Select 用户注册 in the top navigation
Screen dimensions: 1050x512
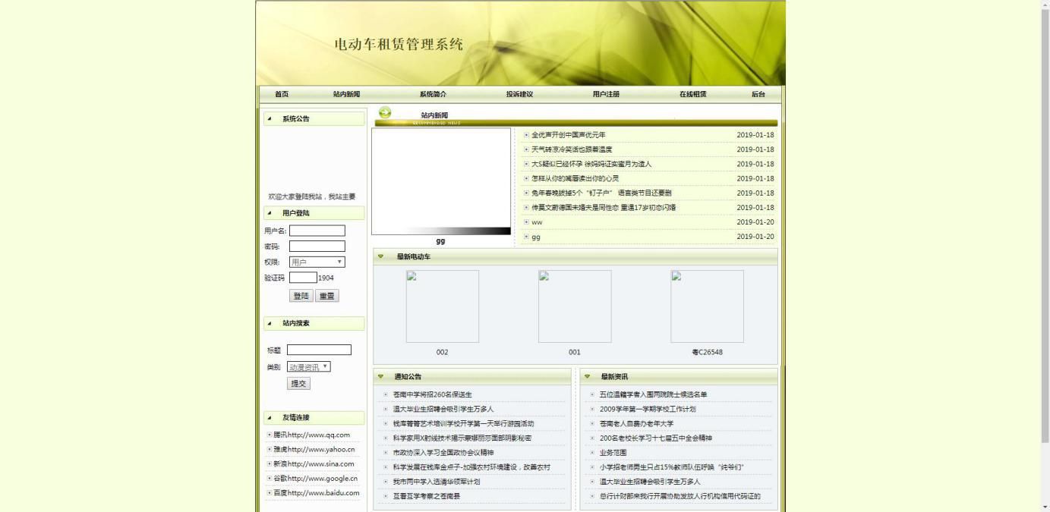tap(606, 94)
